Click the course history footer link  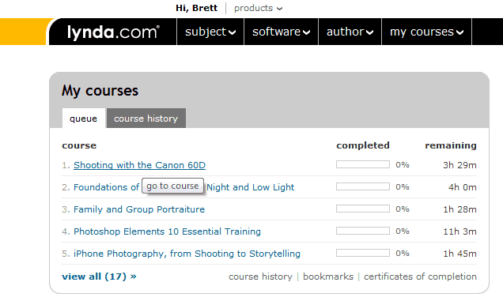(260, 277)
